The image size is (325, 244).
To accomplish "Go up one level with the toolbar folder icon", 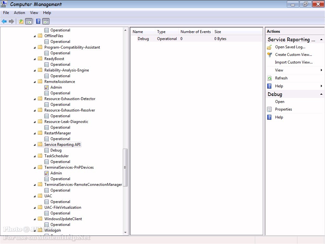I will 21,21.
